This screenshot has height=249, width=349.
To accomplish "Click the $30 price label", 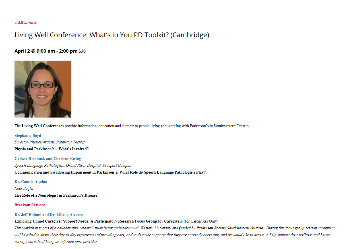I will 82,51.
